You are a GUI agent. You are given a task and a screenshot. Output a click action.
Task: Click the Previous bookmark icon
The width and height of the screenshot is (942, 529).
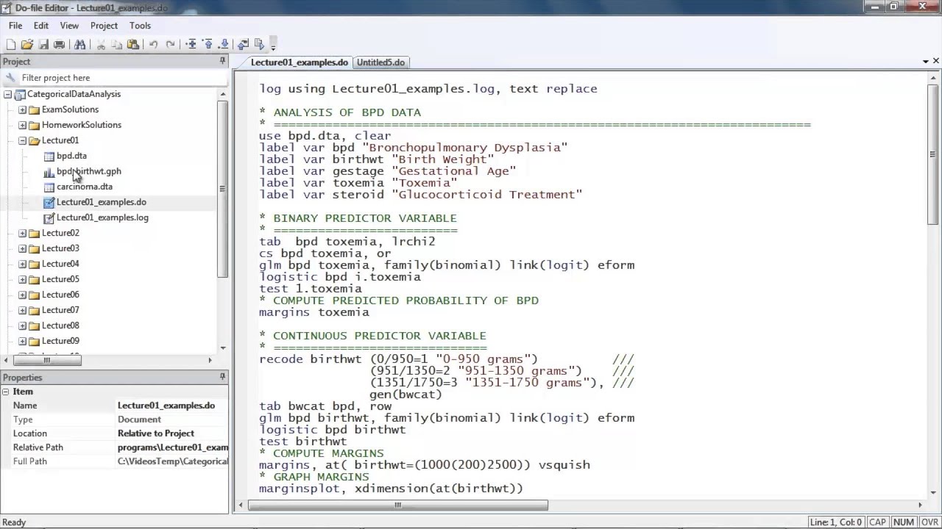tap(208, 45)
